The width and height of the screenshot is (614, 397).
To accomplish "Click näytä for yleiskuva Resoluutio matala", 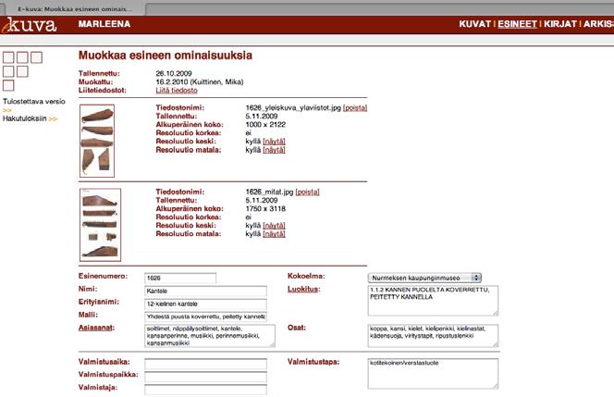I will [x=274, y=150].
